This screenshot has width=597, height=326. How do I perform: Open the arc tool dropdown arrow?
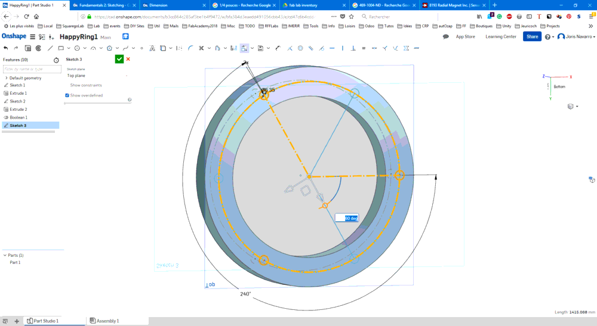point(101,48)
